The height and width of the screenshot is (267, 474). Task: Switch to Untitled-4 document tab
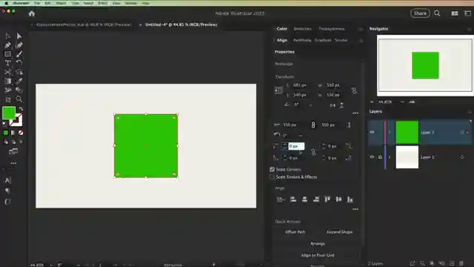181,24
